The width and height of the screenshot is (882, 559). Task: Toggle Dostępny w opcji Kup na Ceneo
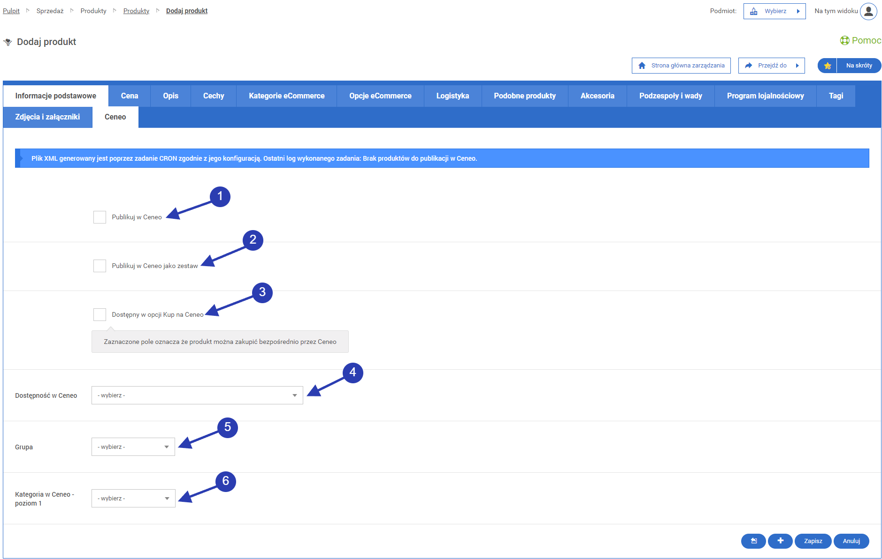coord(100,314)
